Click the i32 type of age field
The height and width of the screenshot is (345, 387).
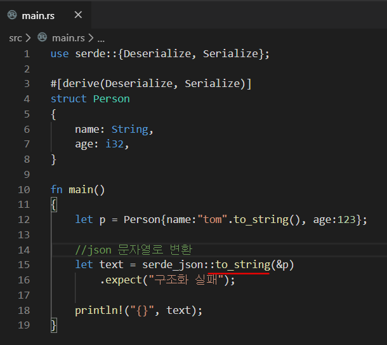(114, 144)
